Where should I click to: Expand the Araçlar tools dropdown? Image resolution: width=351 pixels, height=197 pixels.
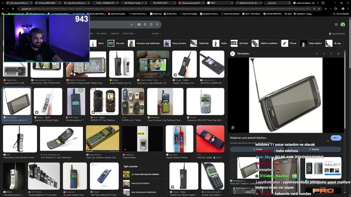pyautogui.click(x=156, y=34)
